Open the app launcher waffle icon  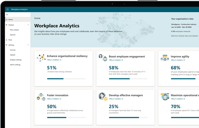tap(8, 9)
